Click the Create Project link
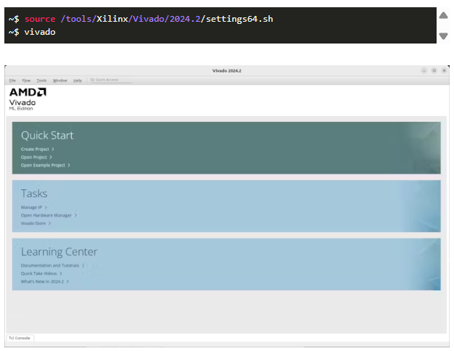Screen dimensions: 454x351 35,149
